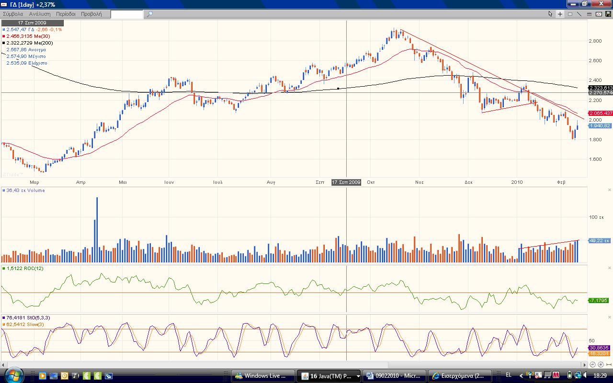Open the Ανάλυση menu

click(x=39, y=14)
